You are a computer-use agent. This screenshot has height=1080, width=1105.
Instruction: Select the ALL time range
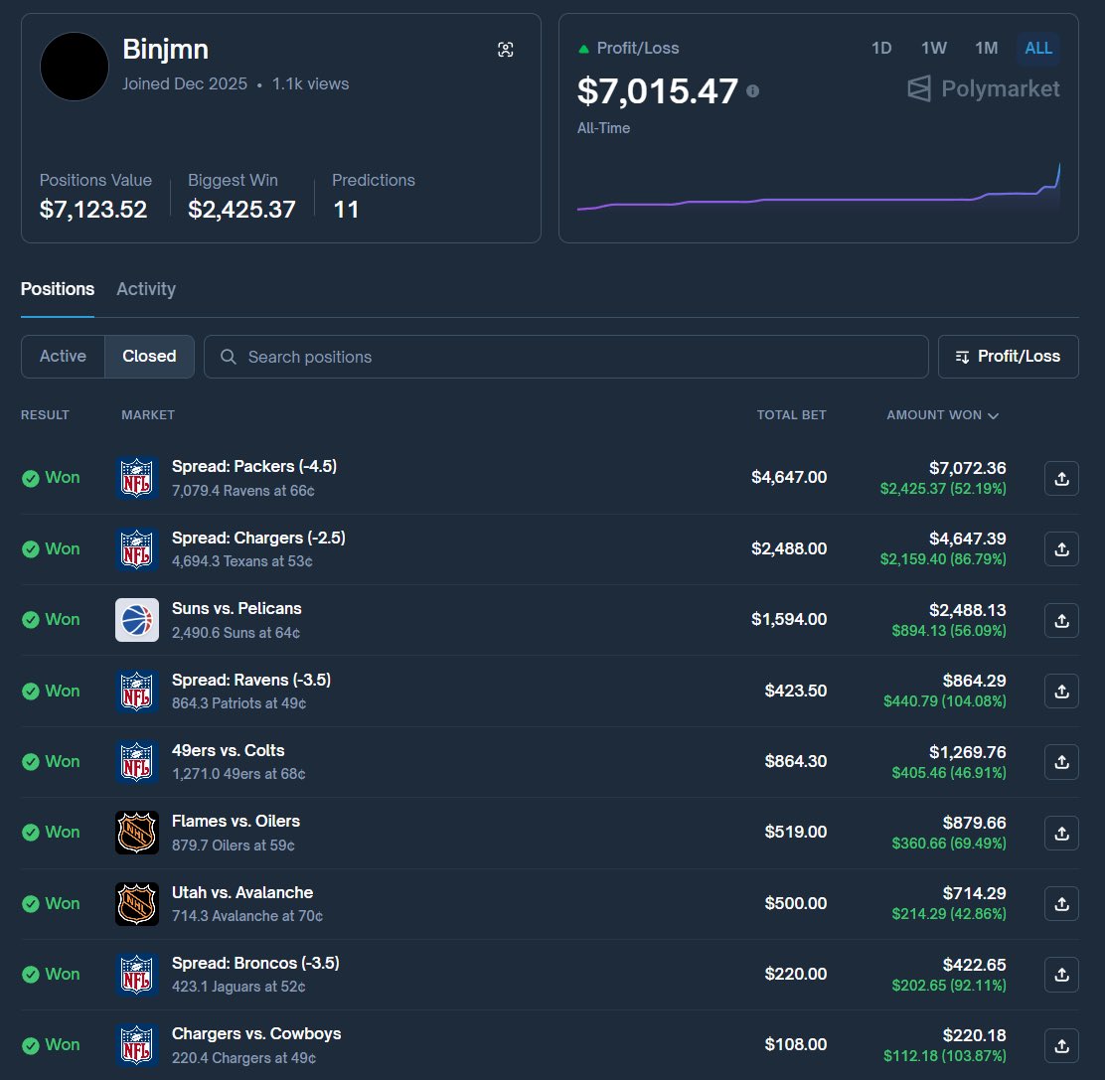[1038, 48]
